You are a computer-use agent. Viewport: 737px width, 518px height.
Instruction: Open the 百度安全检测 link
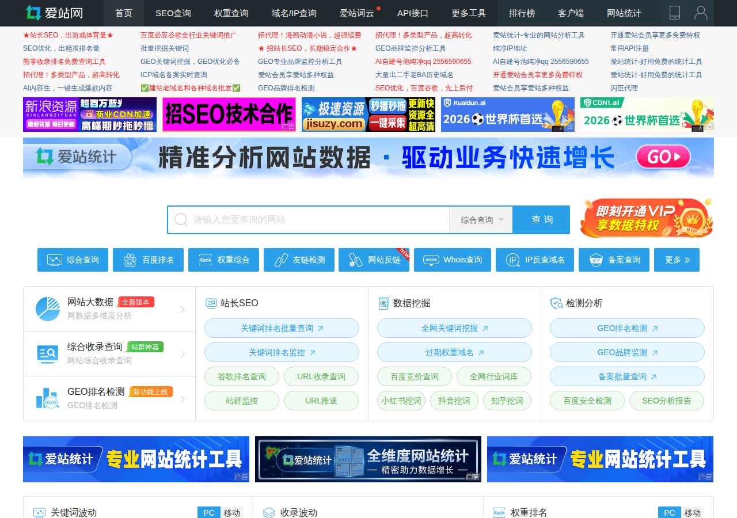point(587,401)
